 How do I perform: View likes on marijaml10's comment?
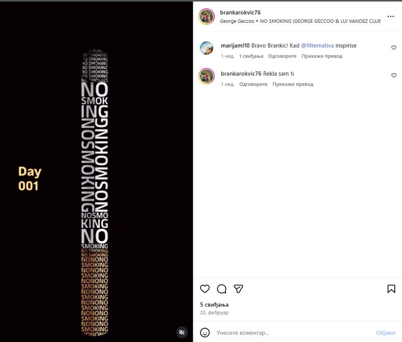point(251,56)
